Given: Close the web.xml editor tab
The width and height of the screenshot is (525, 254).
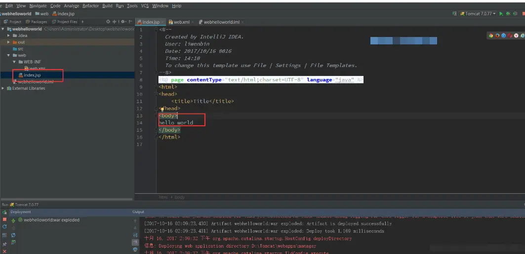Looking at the screenshot, I should (193, 22).
